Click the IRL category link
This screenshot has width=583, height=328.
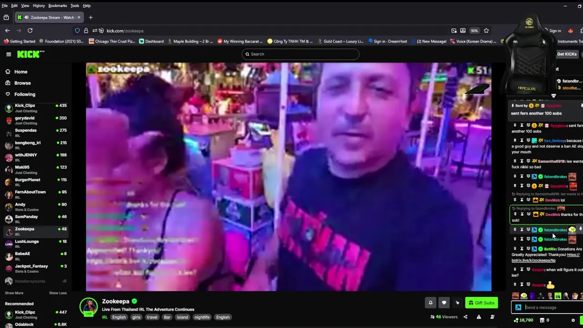pos(105,317)
